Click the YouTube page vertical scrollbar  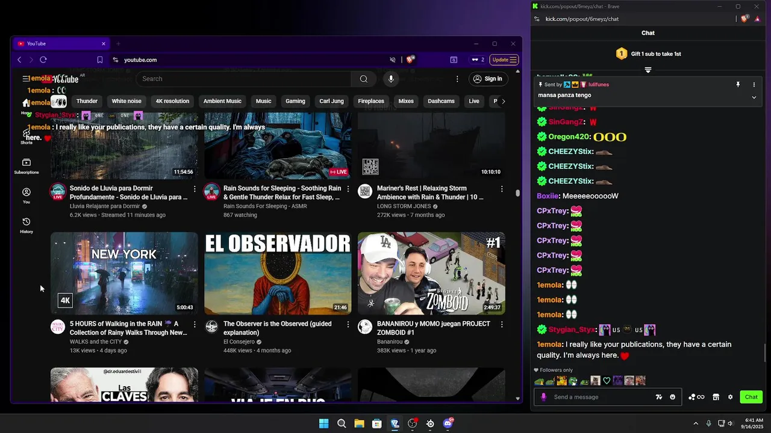pyautogui.click(x=517, y=193)
